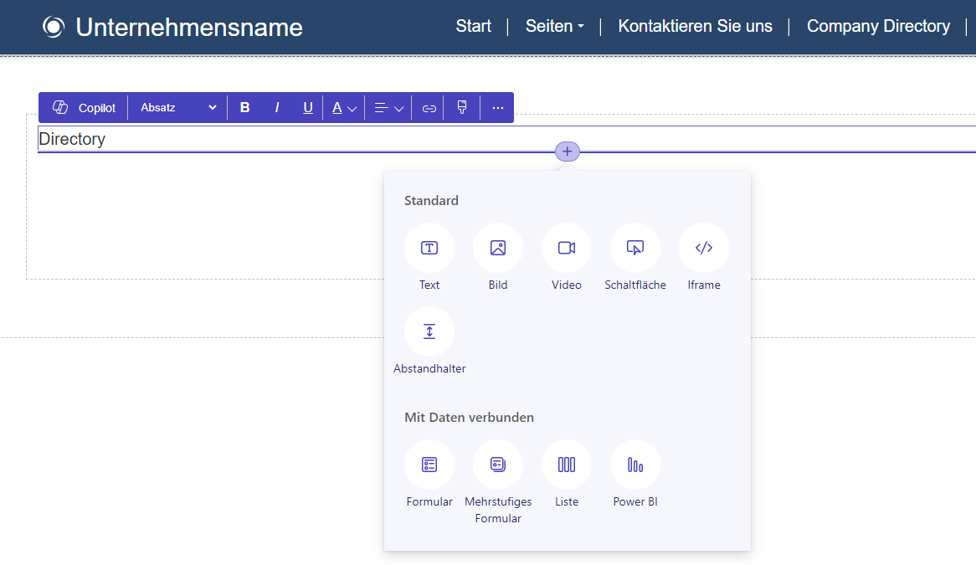
Task: Open the Seiten navigation dropdown
Action: click(554, 26)
